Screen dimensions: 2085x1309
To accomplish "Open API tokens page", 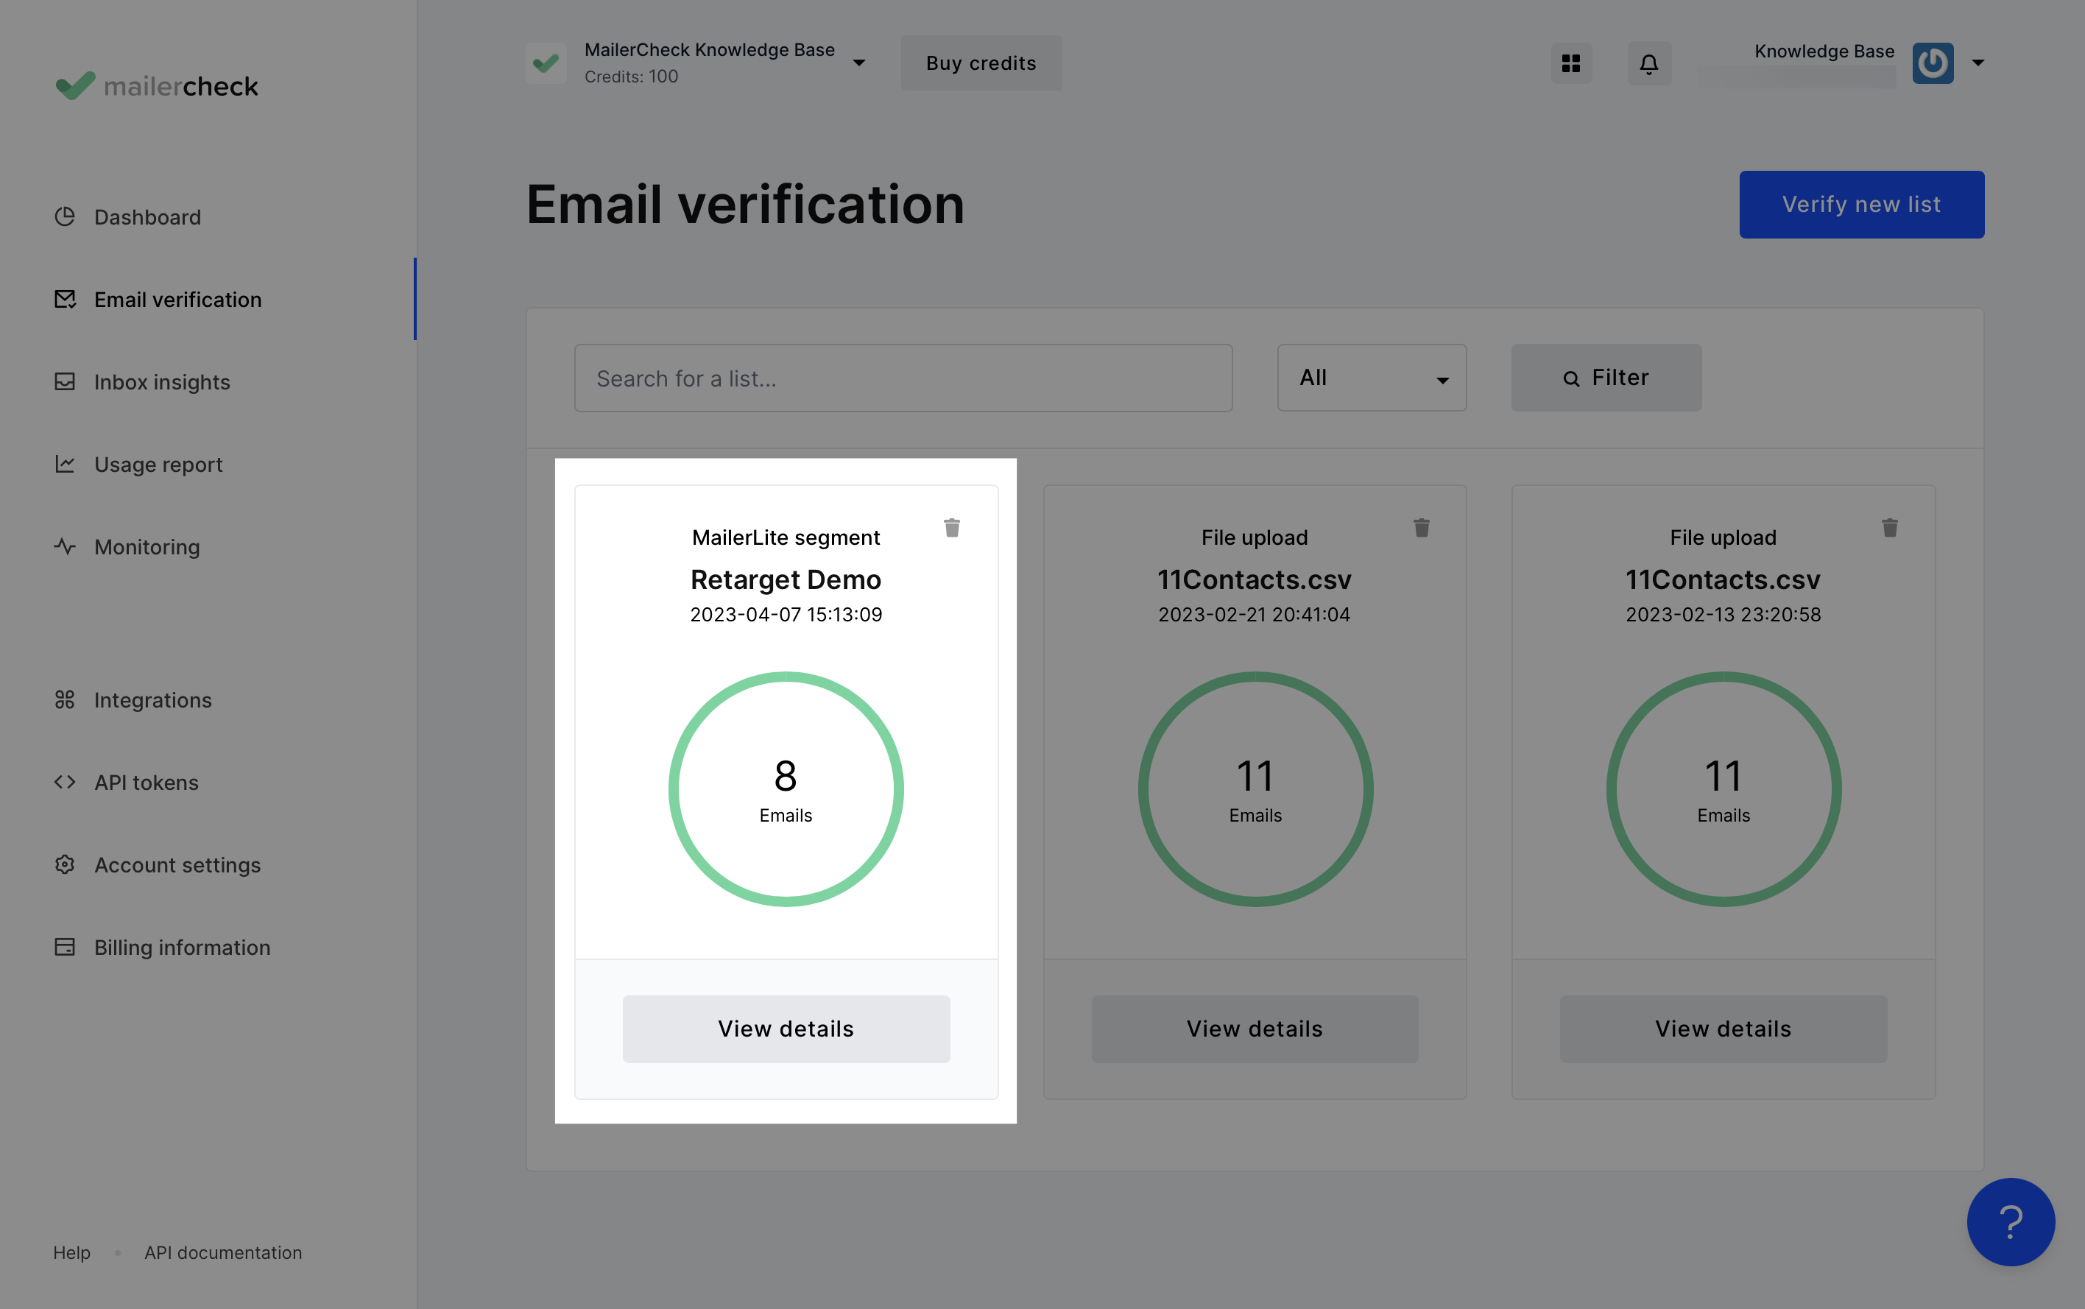I will point(147,783).
